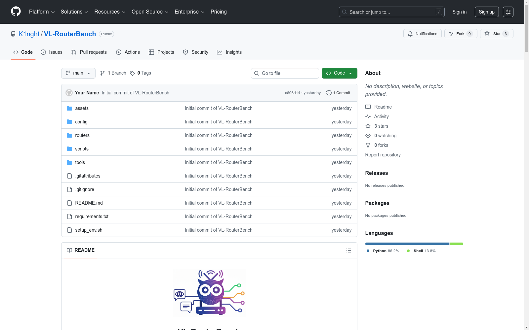Open the main branch selector dropdown

(78, 73)
